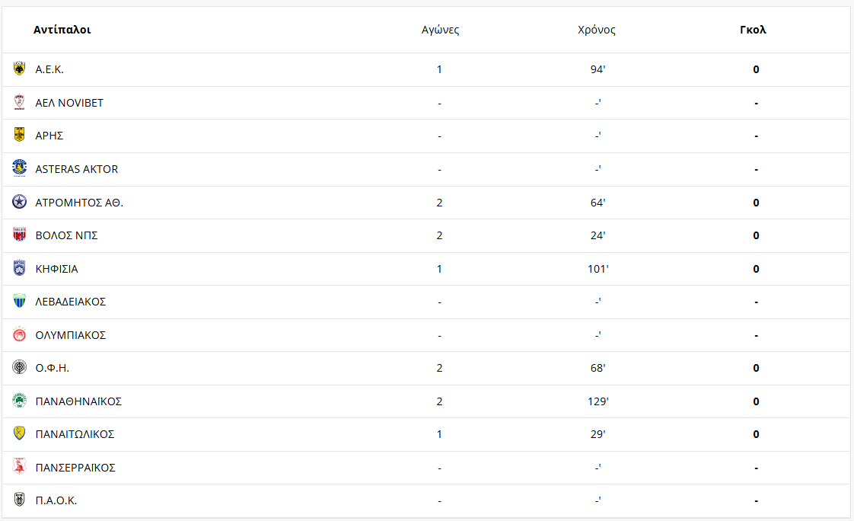The width and height of the screenshot is (854, 521).
Task: Select the ΚΗΦΙΣΙΑ 101' time cell
Action: [597, 269]
